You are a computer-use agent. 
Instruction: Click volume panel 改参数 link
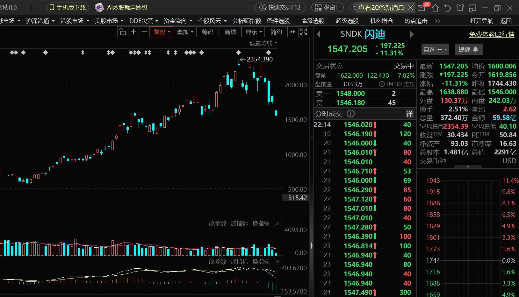pos(217,223)
